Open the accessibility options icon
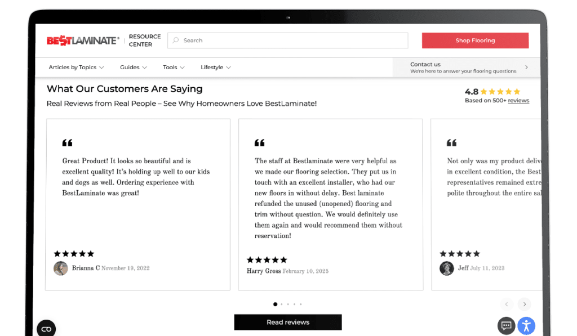577x336 pixels. tap(526, 326)
